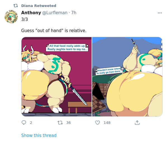
Task: Click the retweet count 36
Action: pos(68,123)
